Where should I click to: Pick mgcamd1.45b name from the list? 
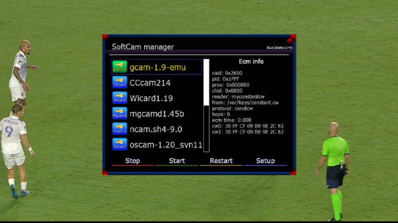(x=157, y=114)
